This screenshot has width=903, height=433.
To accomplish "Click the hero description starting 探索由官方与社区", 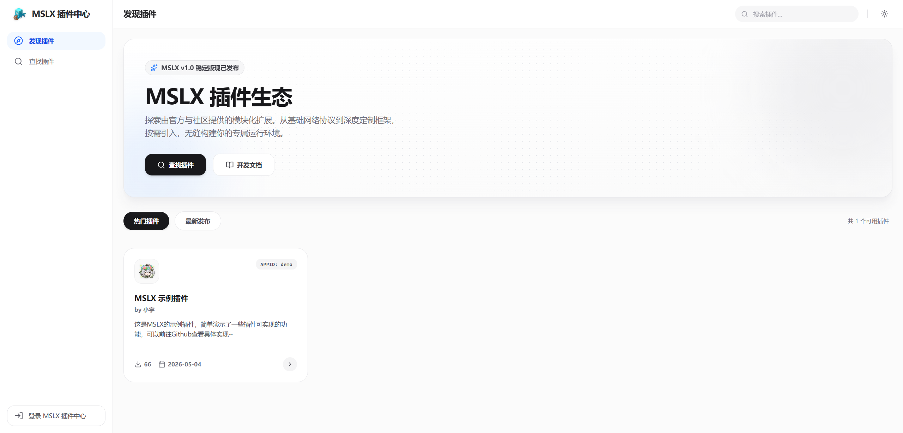I will point(270,126).
